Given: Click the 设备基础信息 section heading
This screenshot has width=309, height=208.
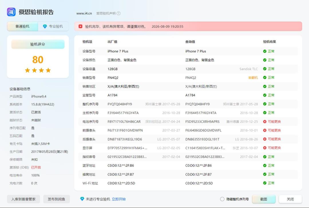Looking at the screenshot, I should pos(20,89).
